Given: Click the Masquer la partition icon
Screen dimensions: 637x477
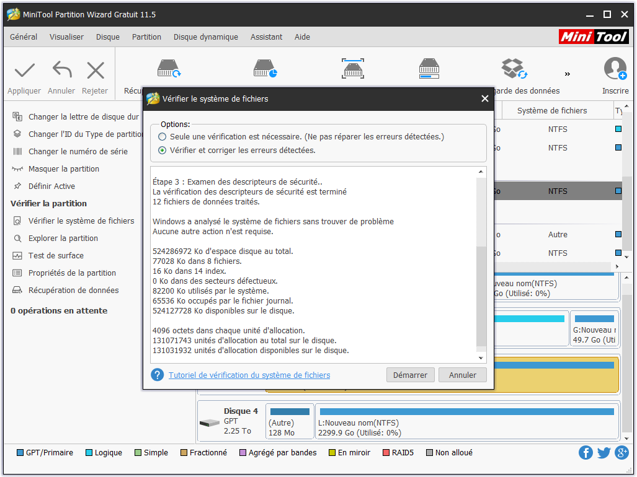Looking at the screenshot, I should point(17,168).
